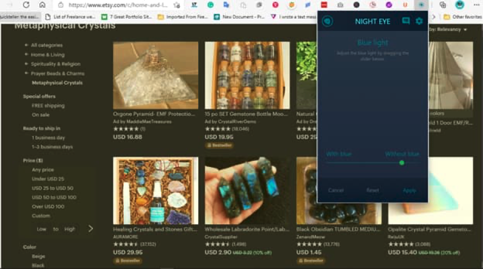The width and height of the screenshot is (483, 269).
Task: Show more bookmarks chevron
Action: (433, 16)
